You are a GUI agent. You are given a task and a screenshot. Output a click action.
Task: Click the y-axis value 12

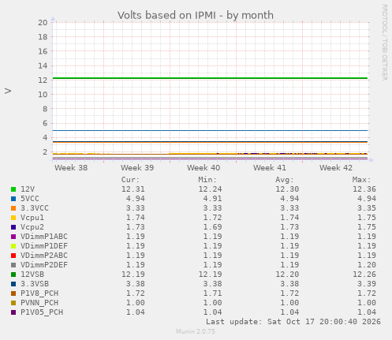point(43,80)
